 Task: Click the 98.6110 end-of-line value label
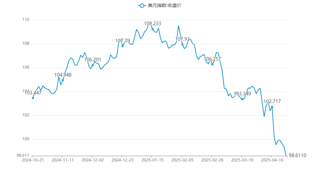pyautogui.click(x=297, y=155)
